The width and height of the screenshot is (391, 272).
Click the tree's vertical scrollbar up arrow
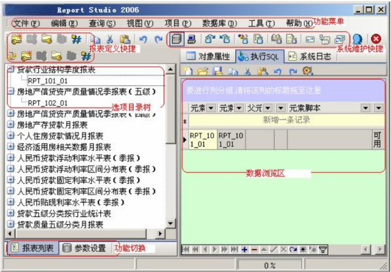[x=171, y=69]
